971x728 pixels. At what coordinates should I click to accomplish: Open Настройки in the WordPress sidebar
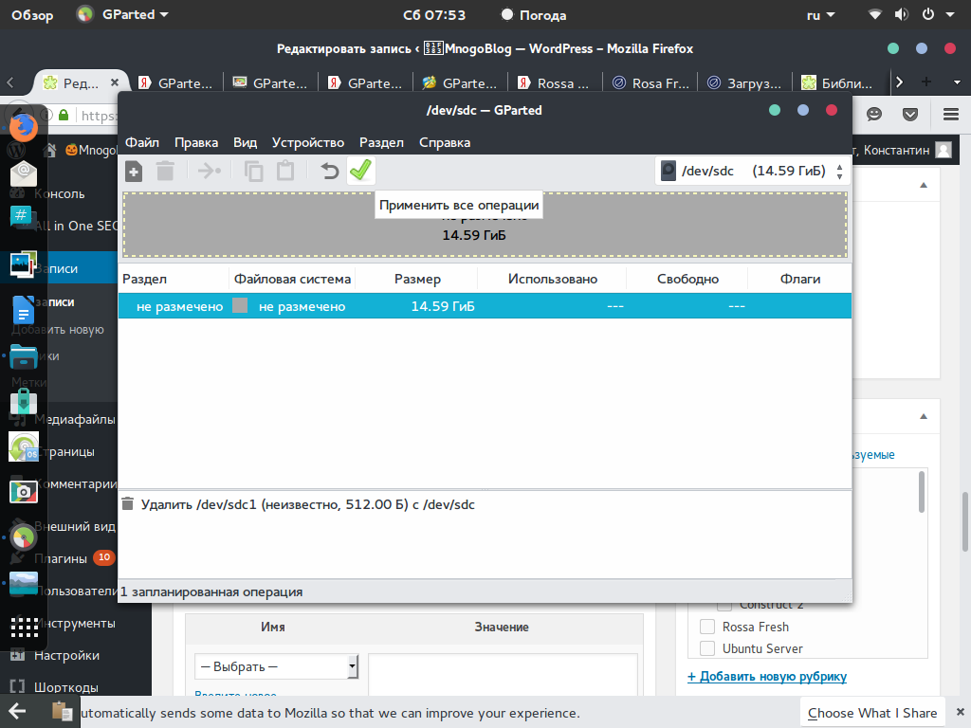[67, 655]
